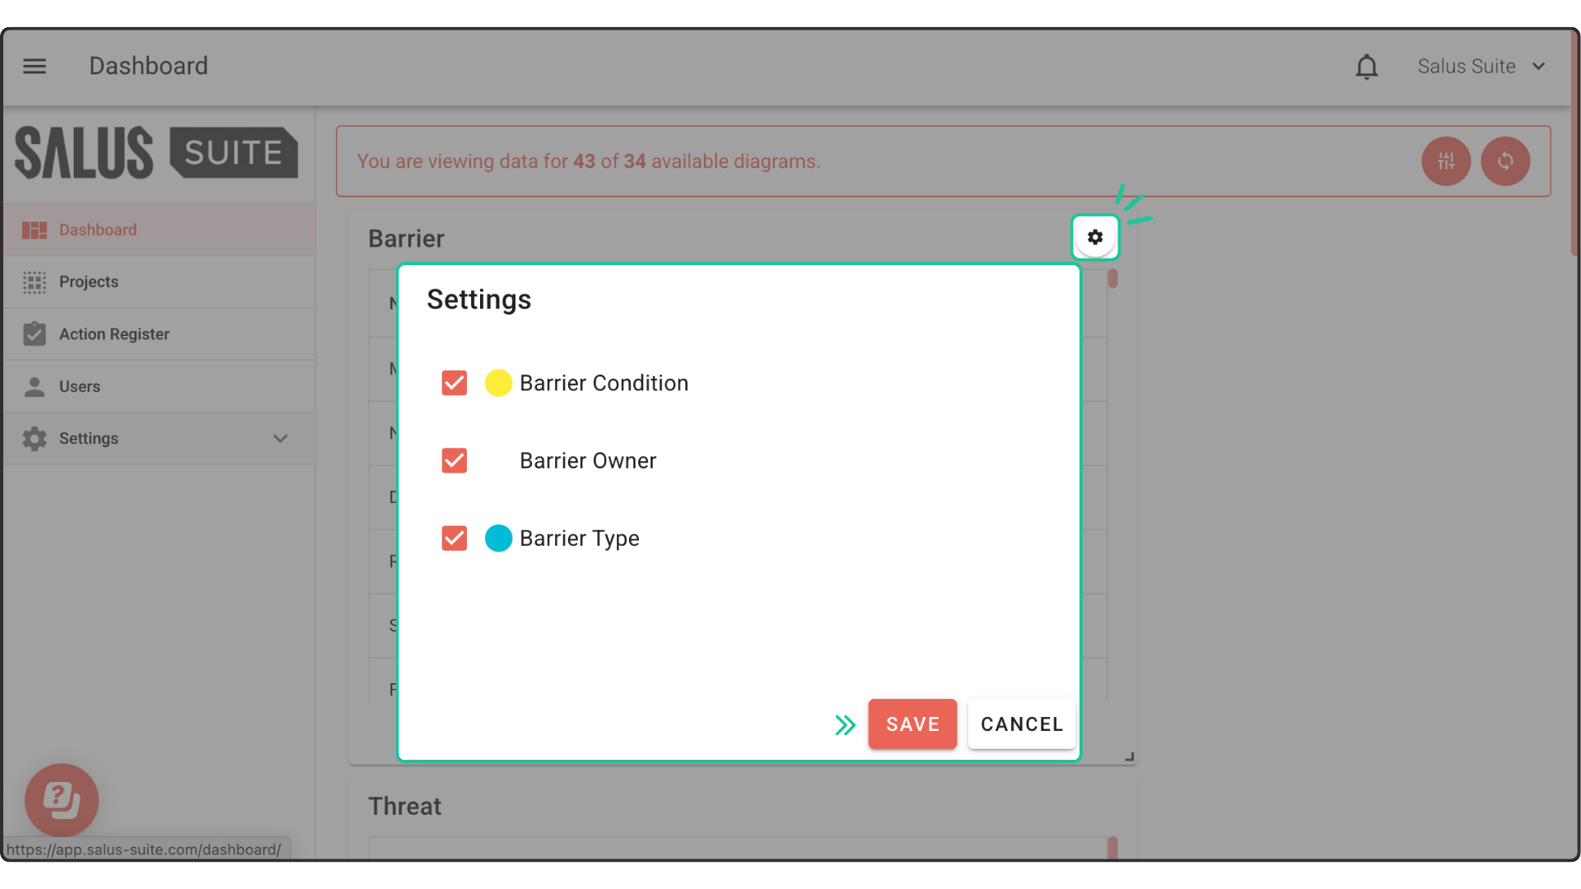Click the Salus Suite logo
This screenshot has height=889, width=1581.
pyautogui.click(x=156, y=153)
